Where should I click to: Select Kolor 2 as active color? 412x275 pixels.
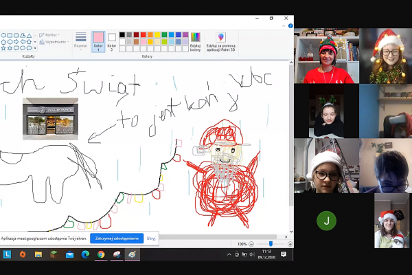point(112,40)
